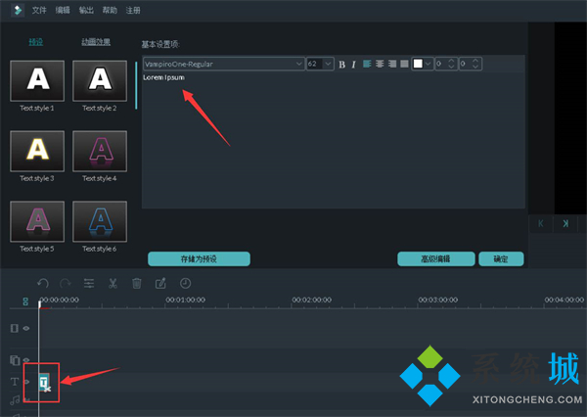Open the VampiroOne-Regular font dropdown
The image size is (587, 417).
pyautogui.click(x=223, y=64)
